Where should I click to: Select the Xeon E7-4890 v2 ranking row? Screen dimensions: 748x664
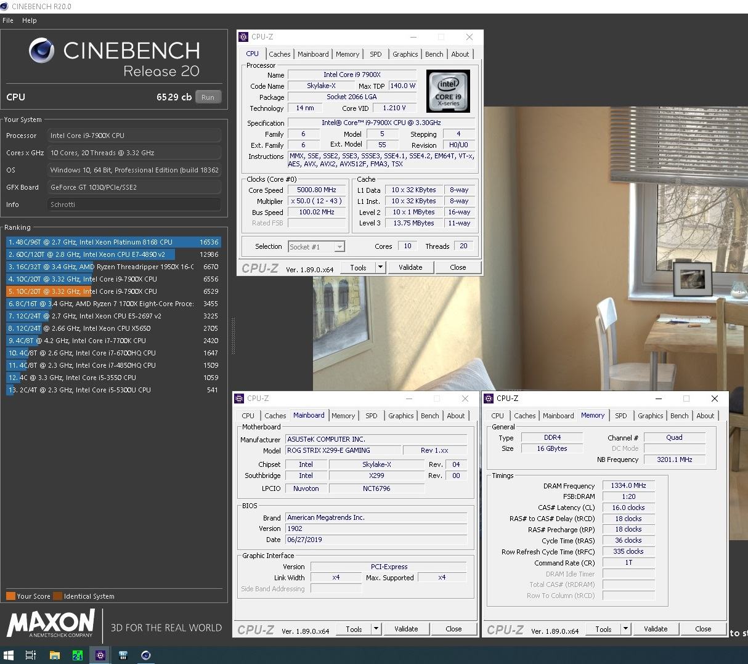113,254
